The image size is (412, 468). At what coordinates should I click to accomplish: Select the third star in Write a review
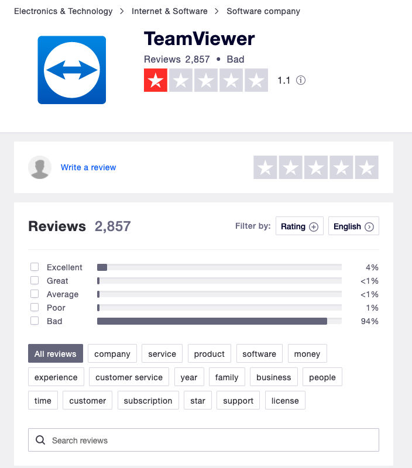click(316, 167)
